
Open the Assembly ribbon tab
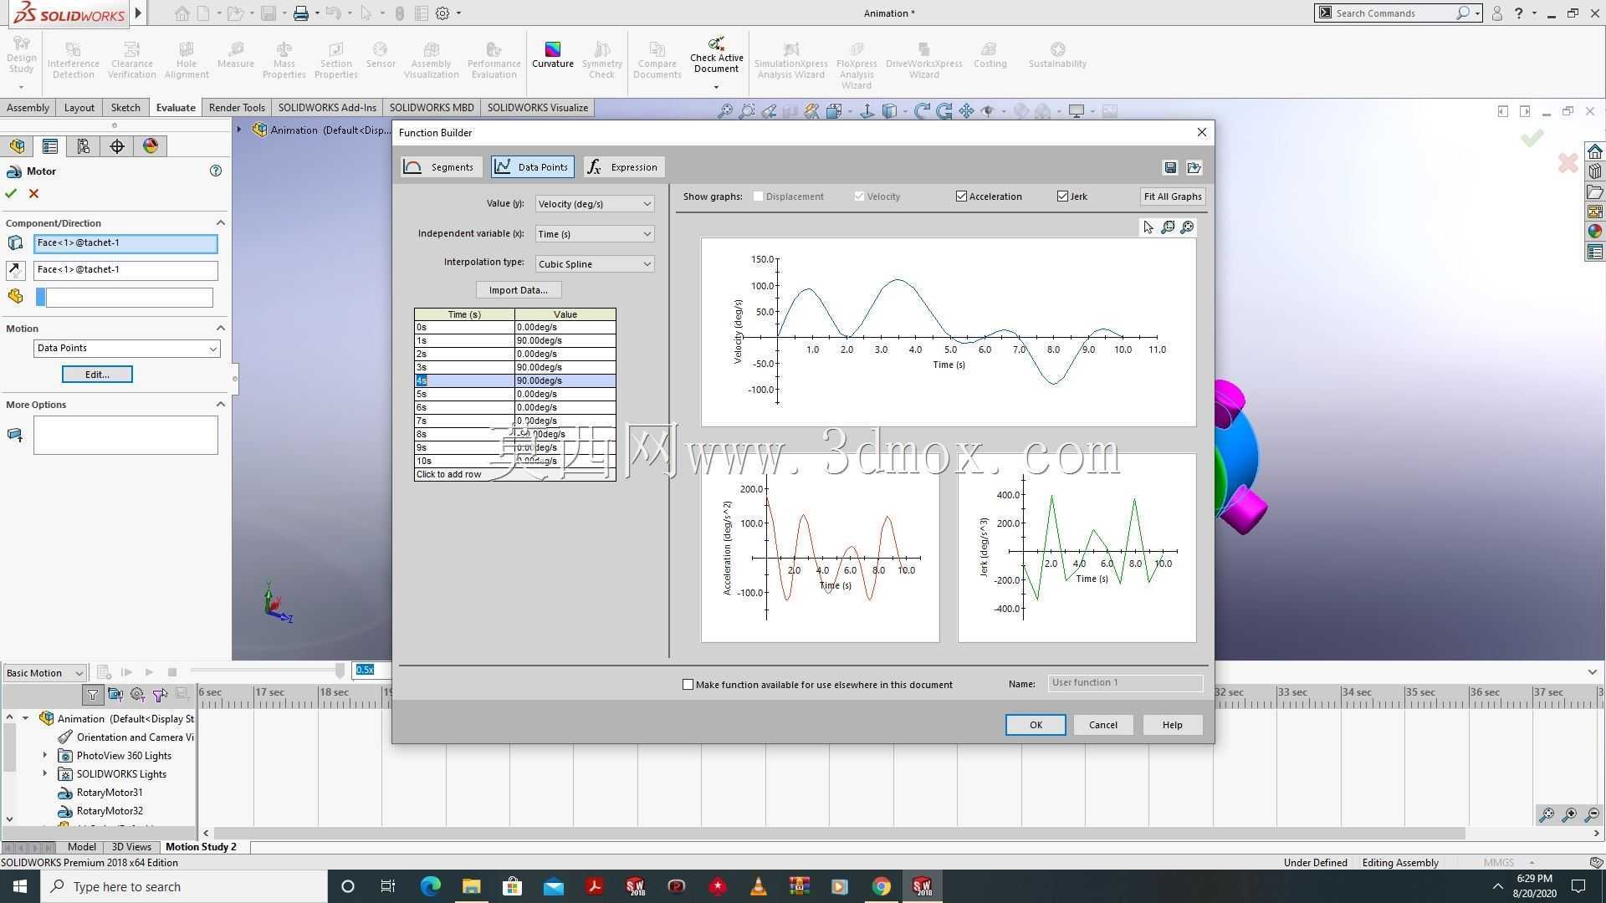tap(28, 108)
